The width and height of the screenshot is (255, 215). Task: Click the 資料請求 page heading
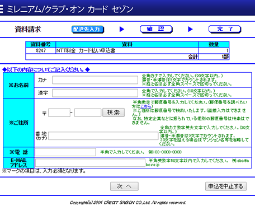[28, 29]
